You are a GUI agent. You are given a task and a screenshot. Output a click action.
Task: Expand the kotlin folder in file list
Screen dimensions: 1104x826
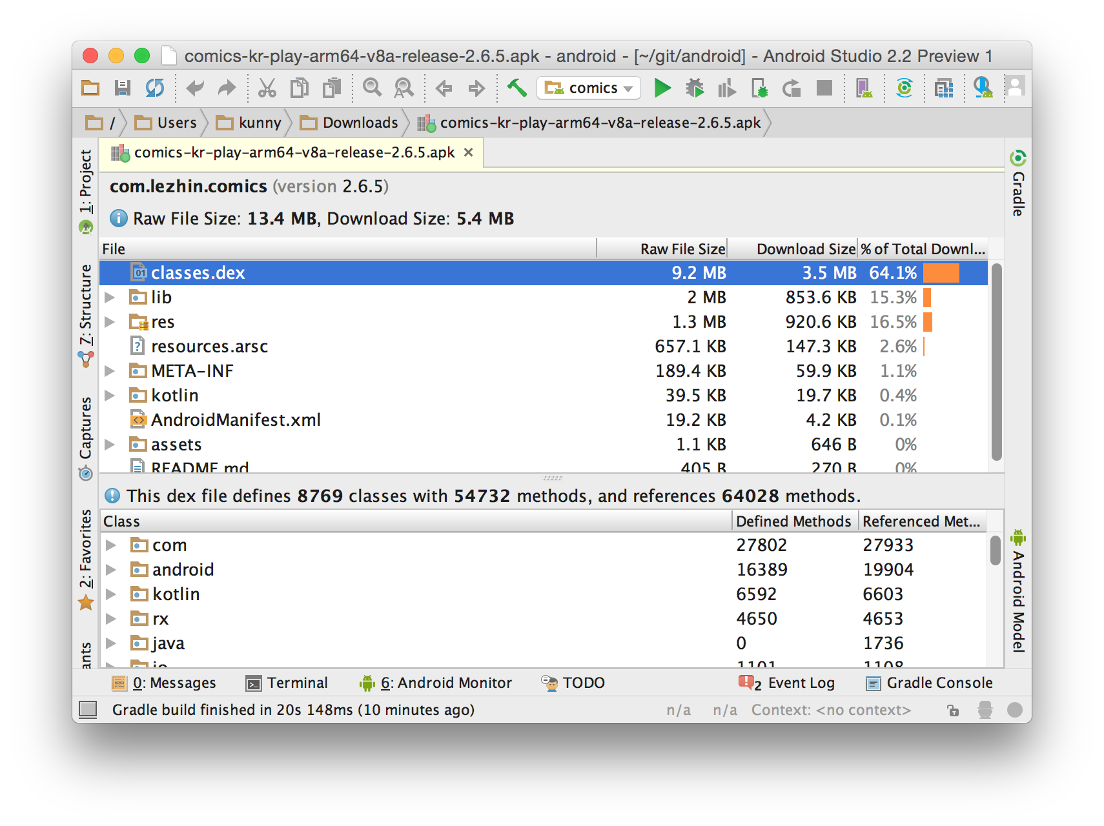pyautogui.click(x=110, y=396)
